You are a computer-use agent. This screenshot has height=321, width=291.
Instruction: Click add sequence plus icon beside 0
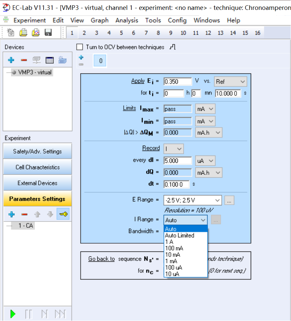point(81,57)
